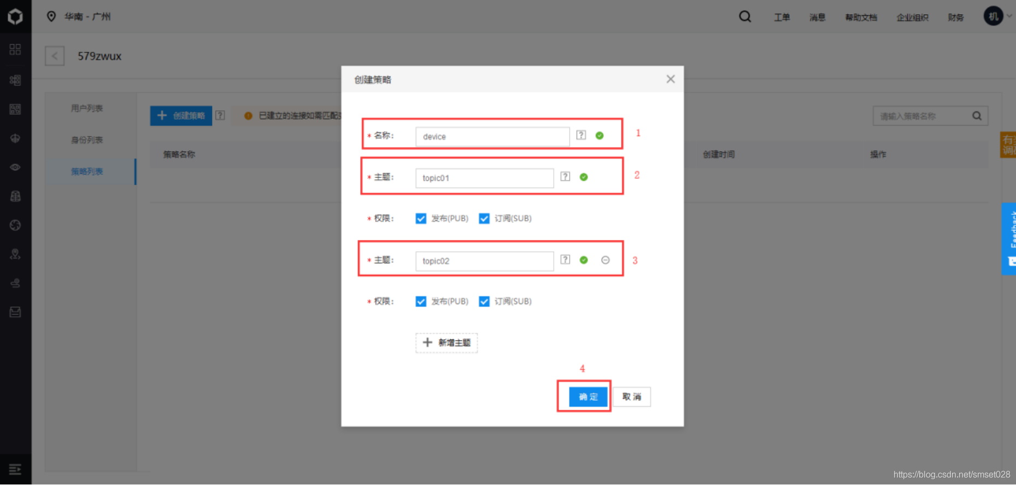Open the search magnifier in top bar
The height and width of the screenshot is (485, 1016).
[745, 16]
